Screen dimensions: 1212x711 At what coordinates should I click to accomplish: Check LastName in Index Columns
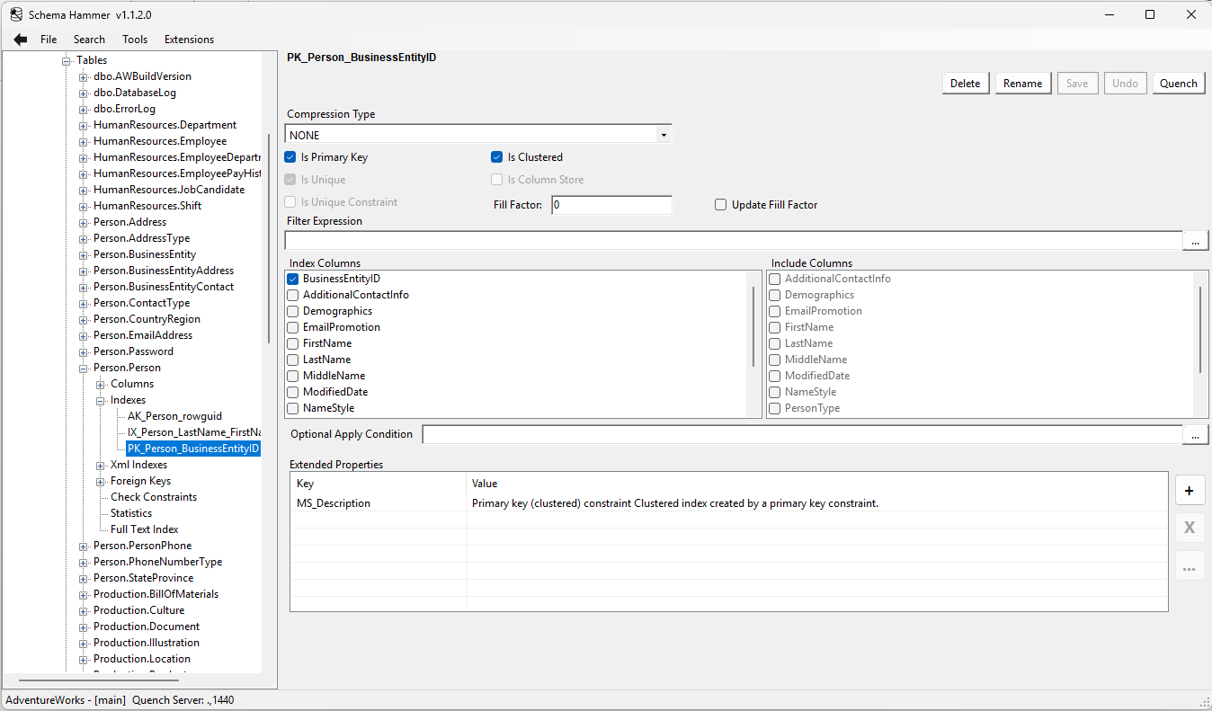coord(291,359)
